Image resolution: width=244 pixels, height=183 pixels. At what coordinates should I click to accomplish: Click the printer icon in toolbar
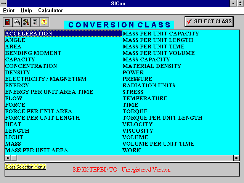click(x=17, y=22)
